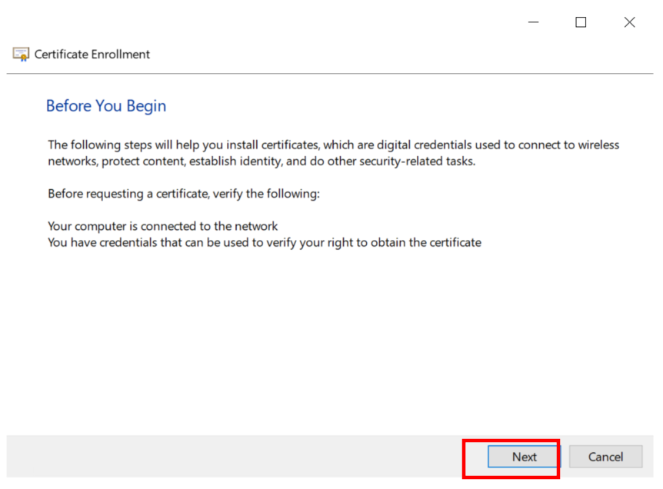Minimize the Certificate Enrollment window
The width and height of the screenshot is (663, 489).
click(533, 22)
